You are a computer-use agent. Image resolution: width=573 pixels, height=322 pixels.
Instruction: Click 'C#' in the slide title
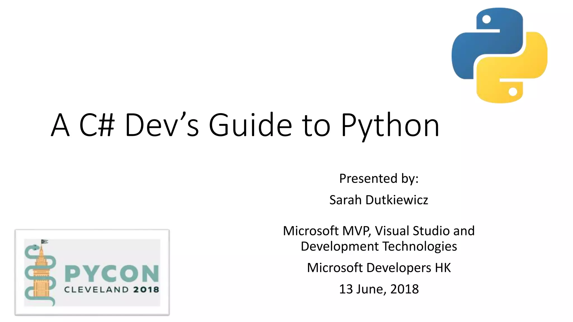97,125
